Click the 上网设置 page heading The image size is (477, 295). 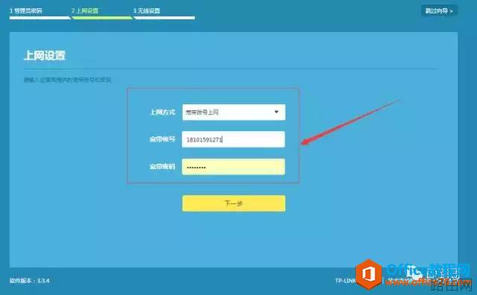(x=45, y=56)
